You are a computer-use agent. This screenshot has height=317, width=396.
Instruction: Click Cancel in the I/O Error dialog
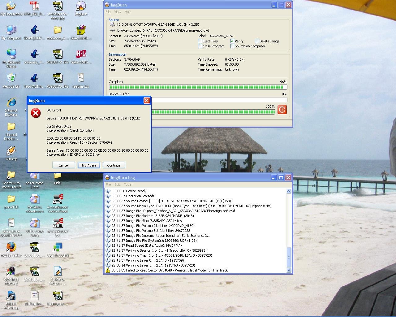[64, 165]
